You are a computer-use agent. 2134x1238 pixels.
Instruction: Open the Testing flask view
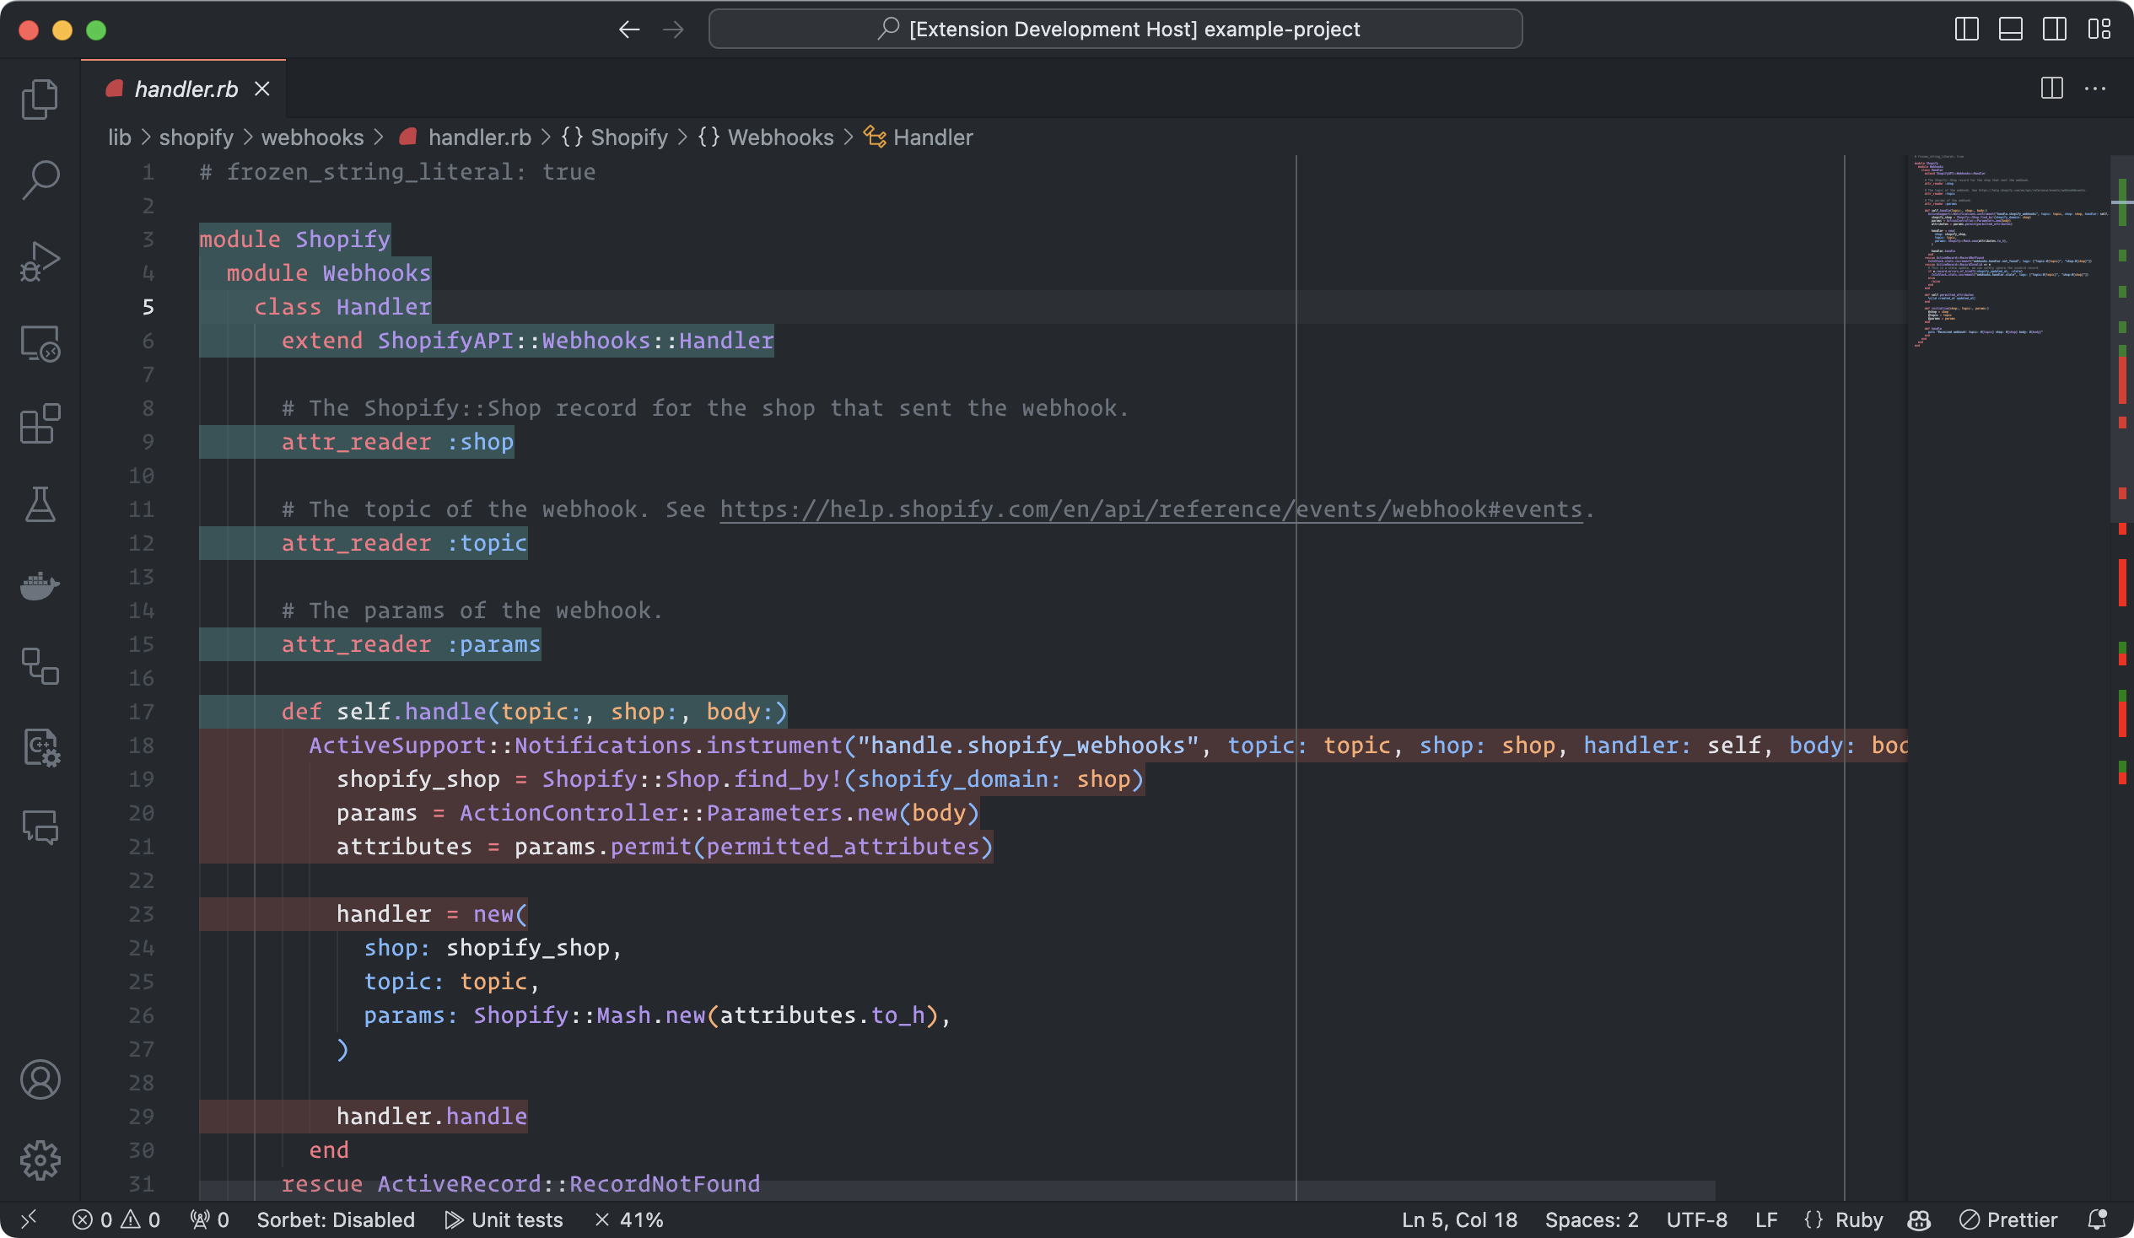(x=40, y=504)
